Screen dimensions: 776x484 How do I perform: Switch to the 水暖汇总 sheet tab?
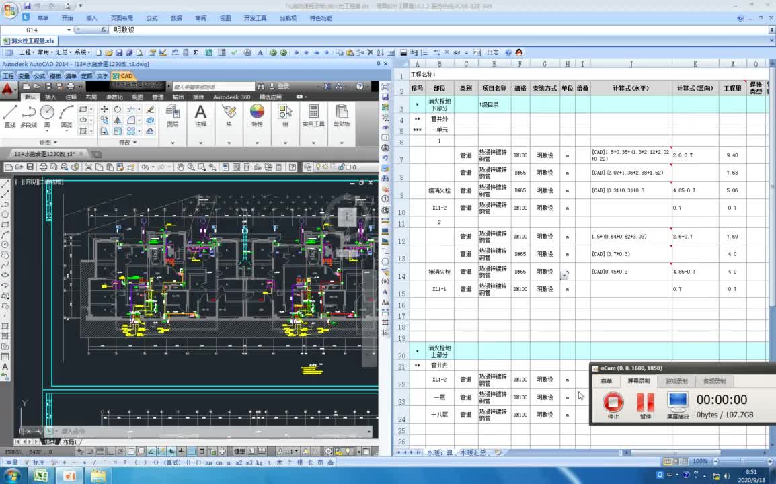click(x=473, y=453)
